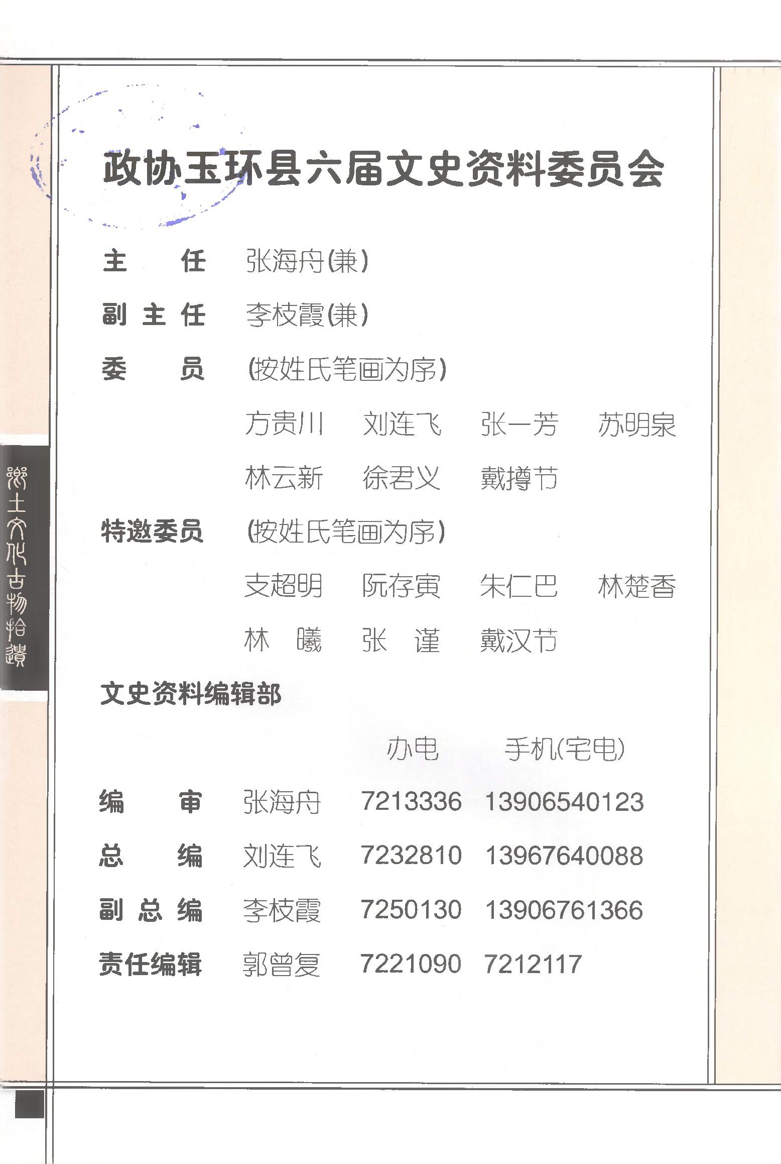
Task: Select the name 李枝霞(兼) beside 副主任
Action: point(307,315)
